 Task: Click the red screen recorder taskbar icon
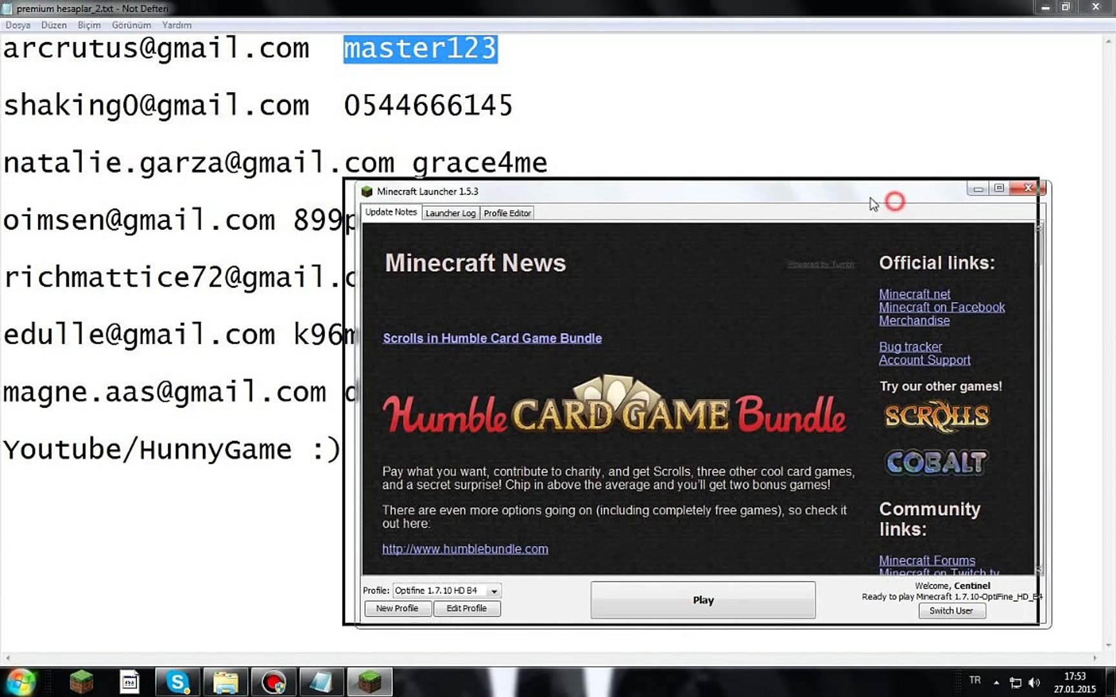tap(273, 682)
